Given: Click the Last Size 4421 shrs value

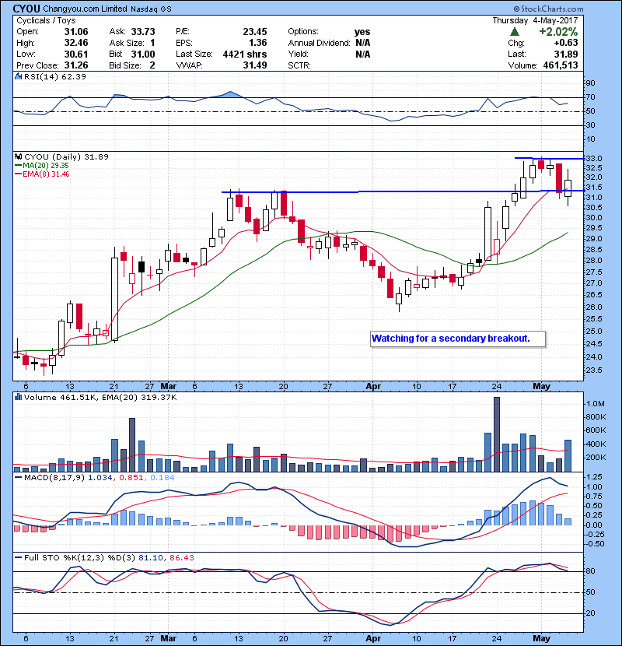Looking at the screenshot, I should [245, 54].
